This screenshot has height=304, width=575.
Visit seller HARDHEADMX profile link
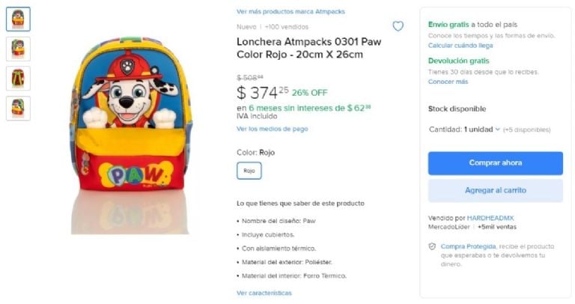490,218
